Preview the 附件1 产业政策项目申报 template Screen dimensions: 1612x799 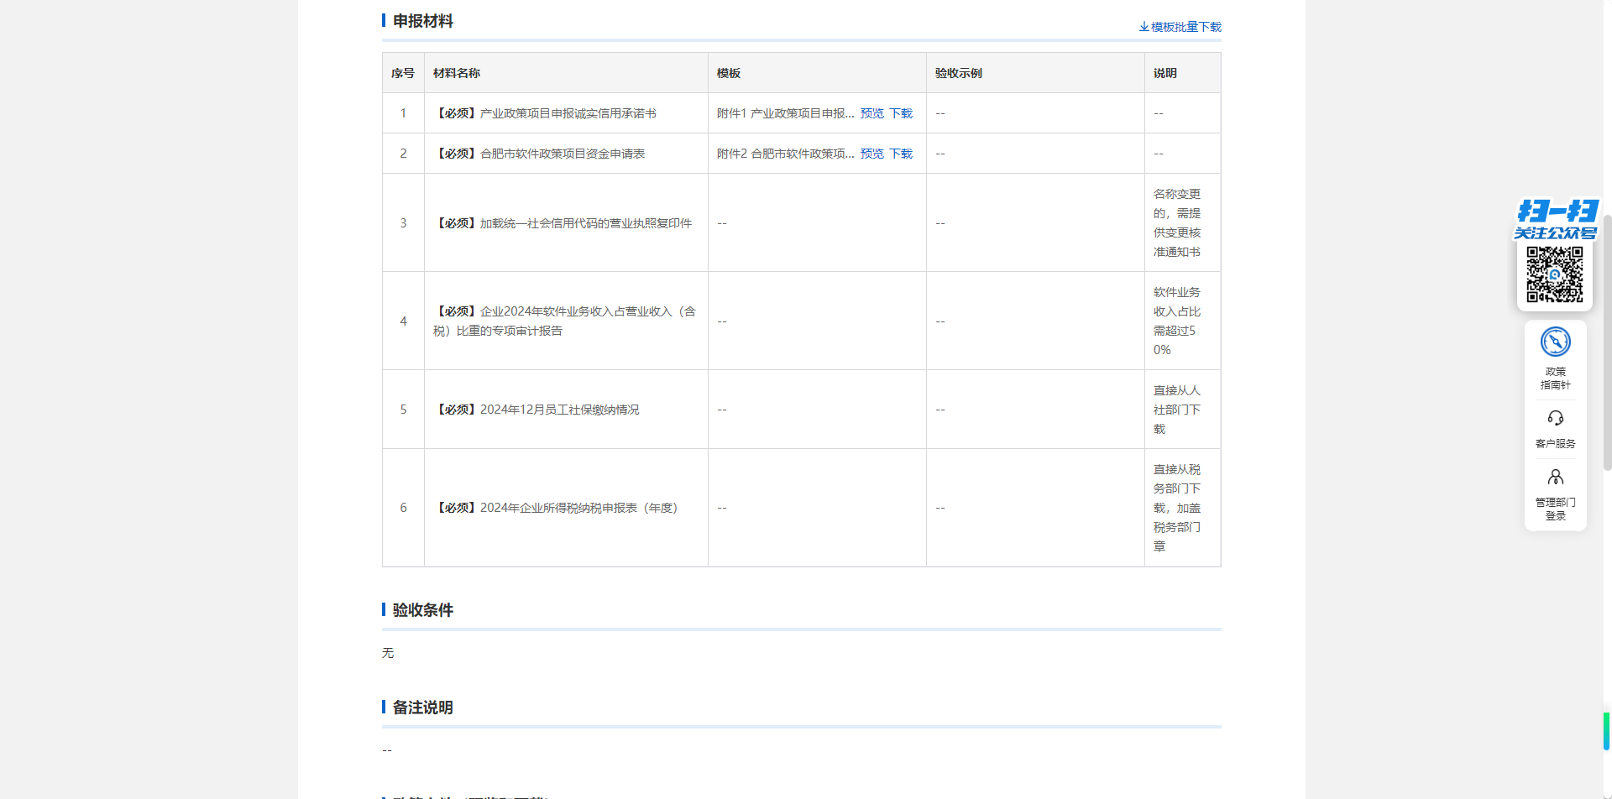(871, 113)
